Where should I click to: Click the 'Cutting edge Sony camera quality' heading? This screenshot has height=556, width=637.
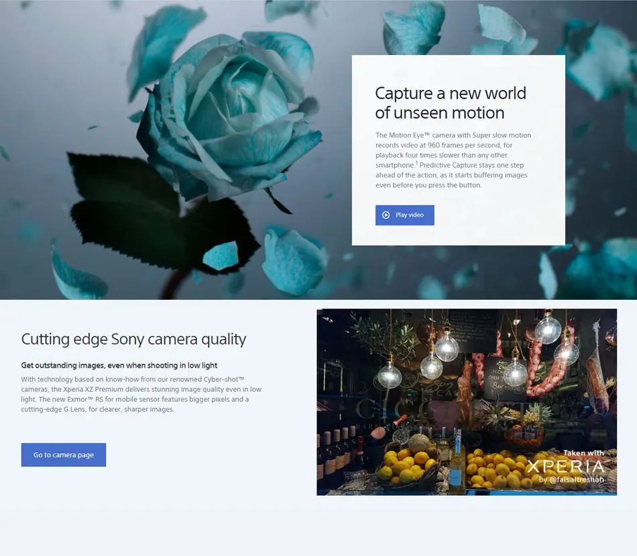[x=133, y=339]
